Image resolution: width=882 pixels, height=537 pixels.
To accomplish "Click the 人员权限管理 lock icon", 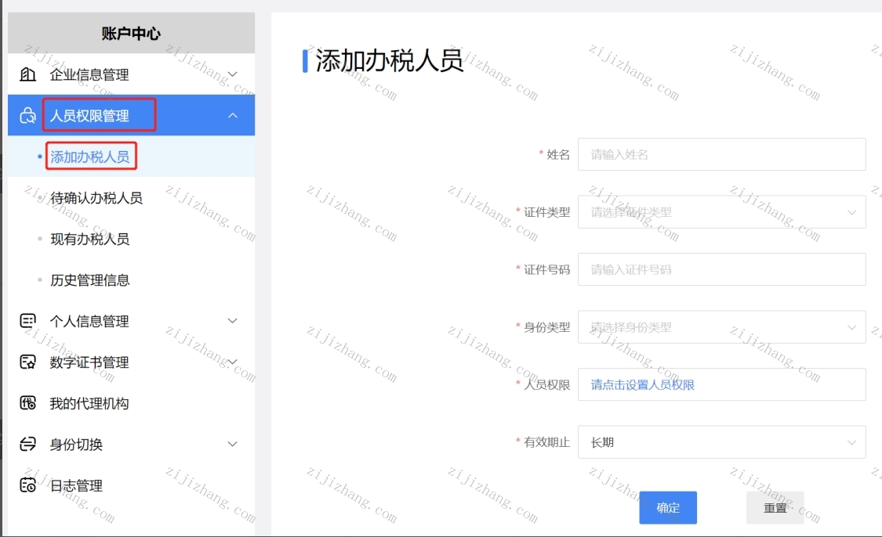I will 27,115.
